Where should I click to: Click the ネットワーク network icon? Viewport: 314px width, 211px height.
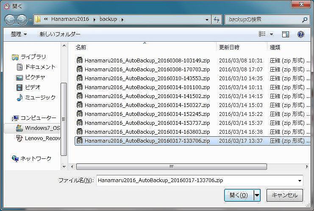pos(15,159)
